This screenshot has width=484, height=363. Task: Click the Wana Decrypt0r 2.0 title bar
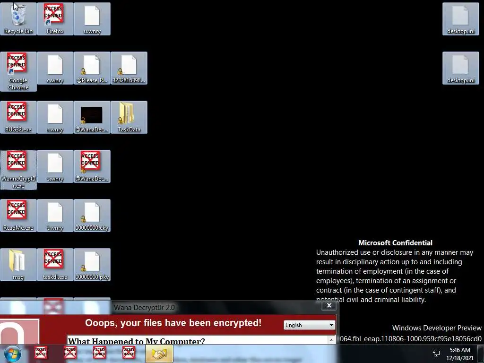pos(168,307)
